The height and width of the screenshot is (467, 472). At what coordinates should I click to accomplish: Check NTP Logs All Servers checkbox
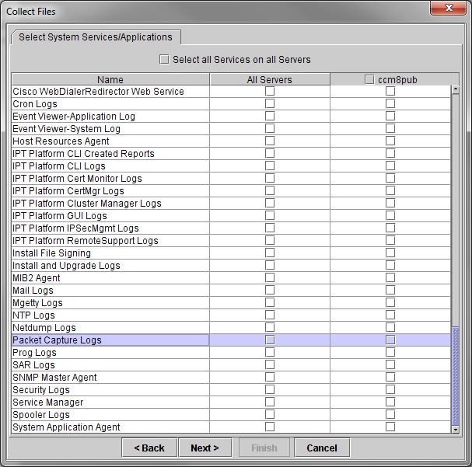[270, 315]
